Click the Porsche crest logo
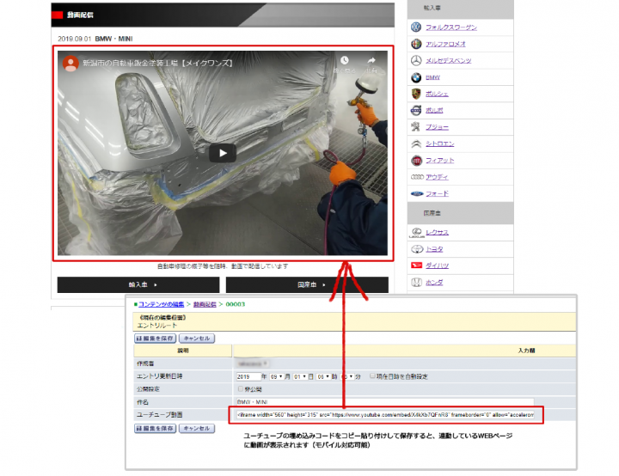619x476 pixels. 416,94
